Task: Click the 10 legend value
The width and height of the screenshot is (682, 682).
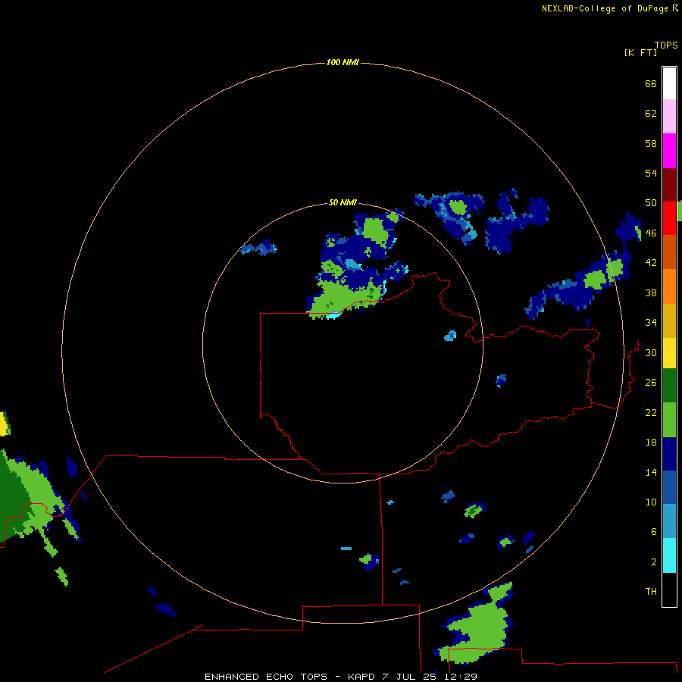Action: click(x=651, y=502)
